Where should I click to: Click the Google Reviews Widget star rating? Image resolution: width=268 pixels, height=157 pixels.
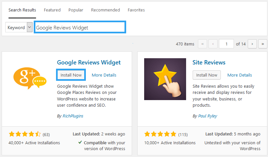25,134
